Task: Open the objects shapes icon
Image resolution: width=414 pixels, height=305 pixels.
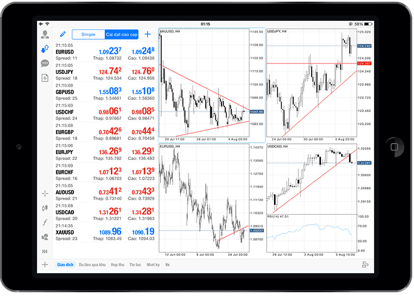Action: 45,237
